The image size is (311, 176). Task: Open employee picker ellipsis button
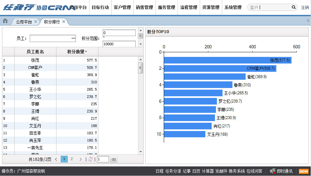point(73,38)
